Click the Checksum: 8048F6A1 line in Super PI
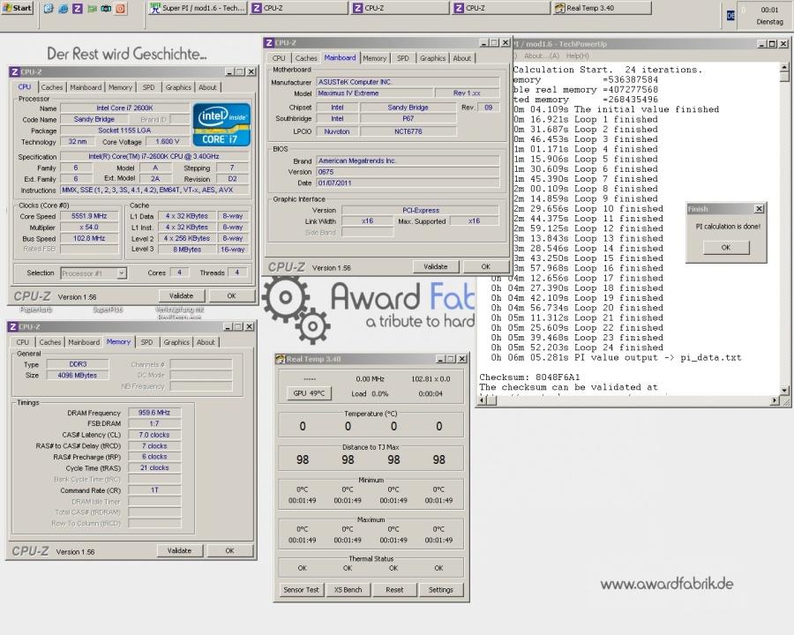 pos(529,377)
